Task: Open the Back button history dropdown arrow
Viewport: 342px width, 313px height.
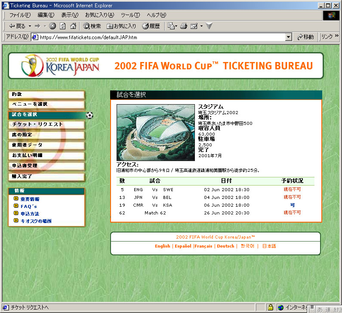Action: 30,26
